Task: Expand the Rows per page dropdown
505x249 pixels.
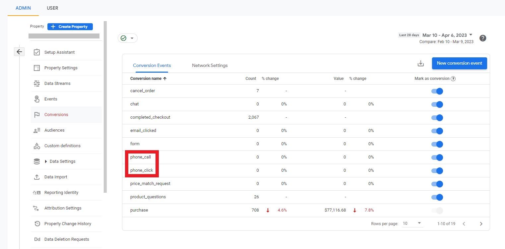Action: click(x=412, y=223)
